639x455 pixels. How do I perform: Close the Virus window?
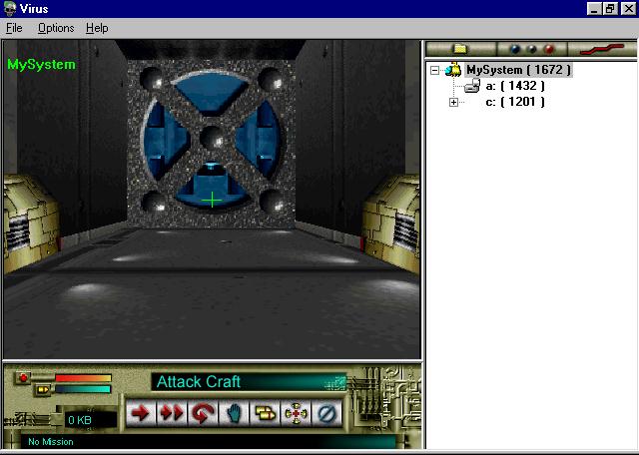[x=628, y=9]
